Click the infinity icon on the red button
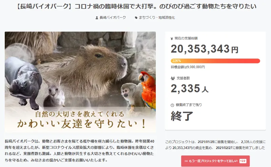 (x=186, y=161)
